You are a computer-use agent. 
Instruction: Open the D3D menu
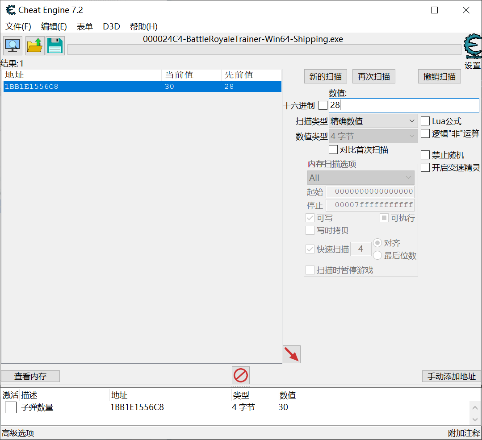coord(111,26)
